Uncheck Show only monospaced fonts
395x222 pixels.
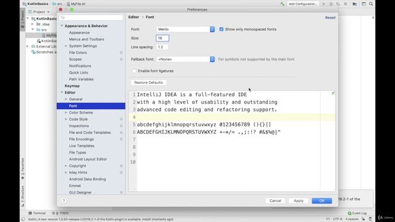coord(221,29)
